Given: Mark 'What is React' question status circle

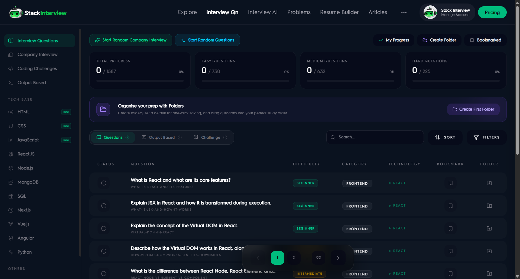Looking at the screenshot, I should 104,183.
